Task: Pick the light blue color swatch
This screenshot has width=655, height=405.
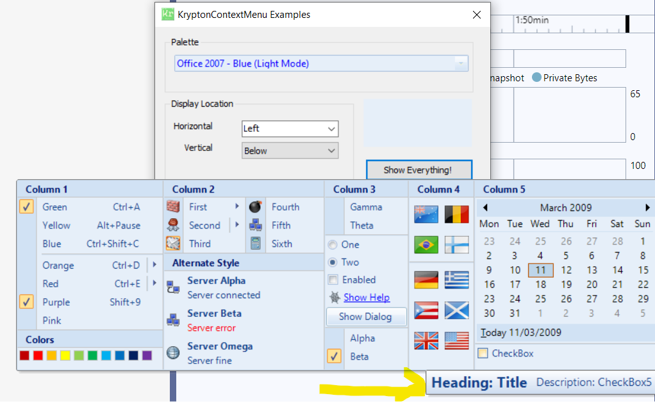Action: [x=106, y=355]
